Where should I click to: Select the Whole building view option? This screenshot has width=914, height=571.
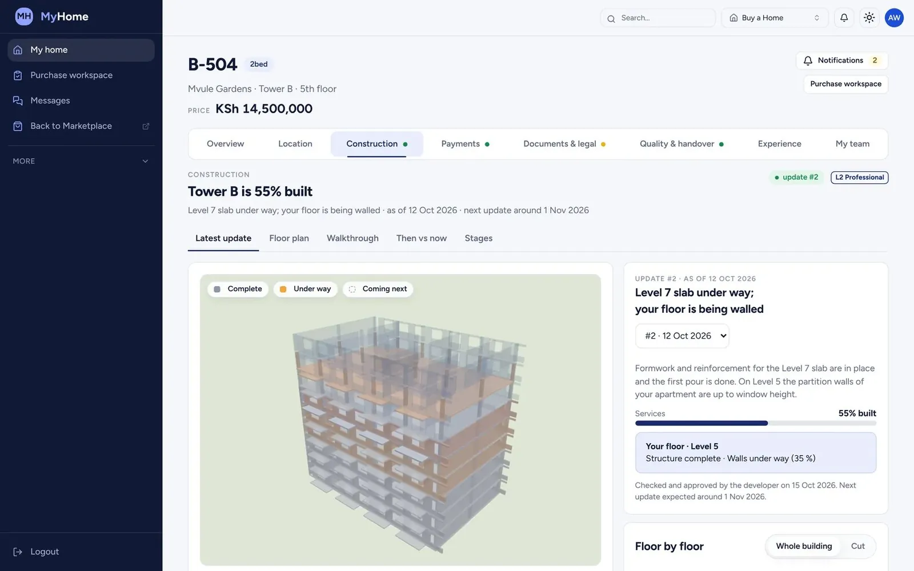804,546
